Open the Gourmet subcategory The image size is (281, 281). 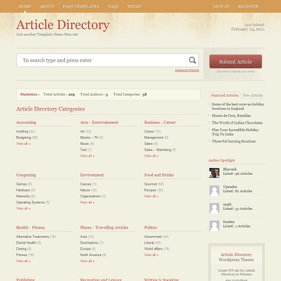pyautogui.click(x=150, y=184)
